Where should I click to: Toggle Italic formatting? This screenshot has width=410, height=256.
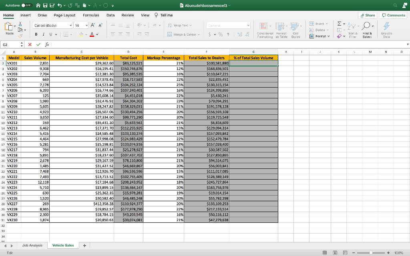[x=43, y=34]
